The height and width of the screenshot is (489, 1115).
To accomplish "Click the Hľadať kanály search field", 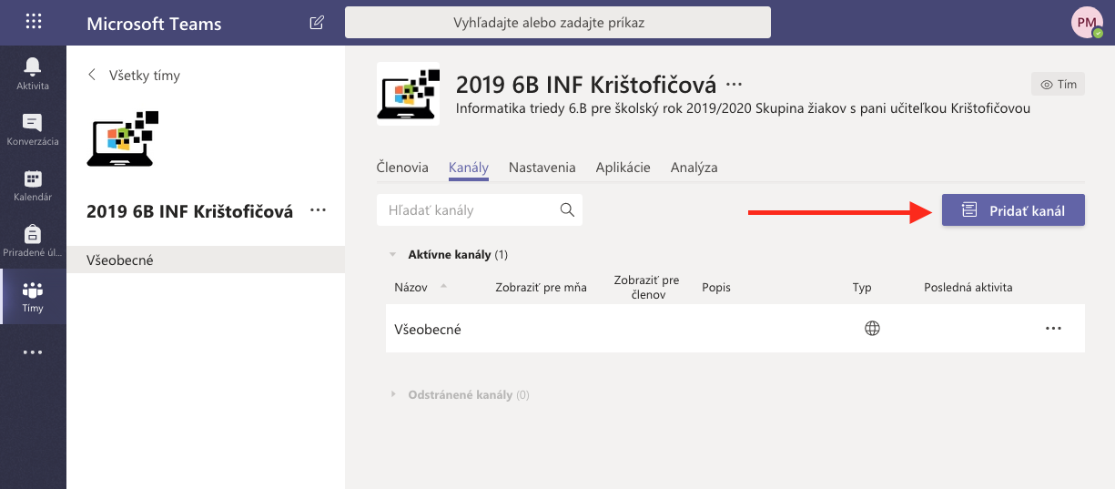I will click(469, 210).
